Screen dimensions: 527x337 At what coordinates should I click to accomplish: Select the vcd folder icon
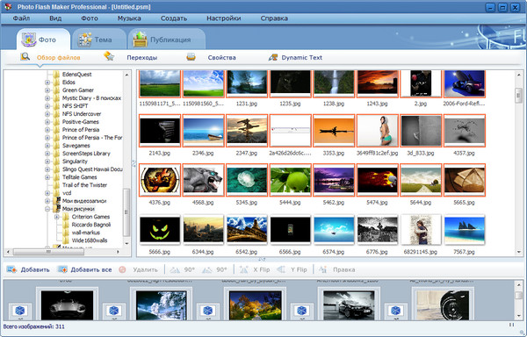56,193
